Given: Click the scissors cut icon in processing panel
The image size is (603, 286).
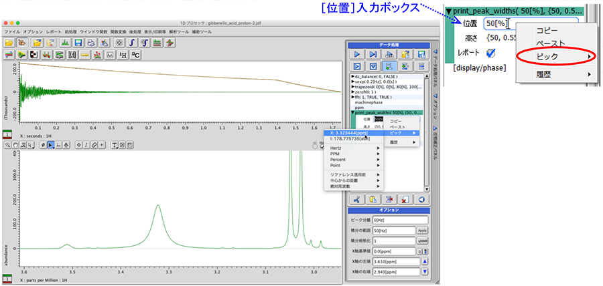Looking at the screenshot, I should [357, 199].
